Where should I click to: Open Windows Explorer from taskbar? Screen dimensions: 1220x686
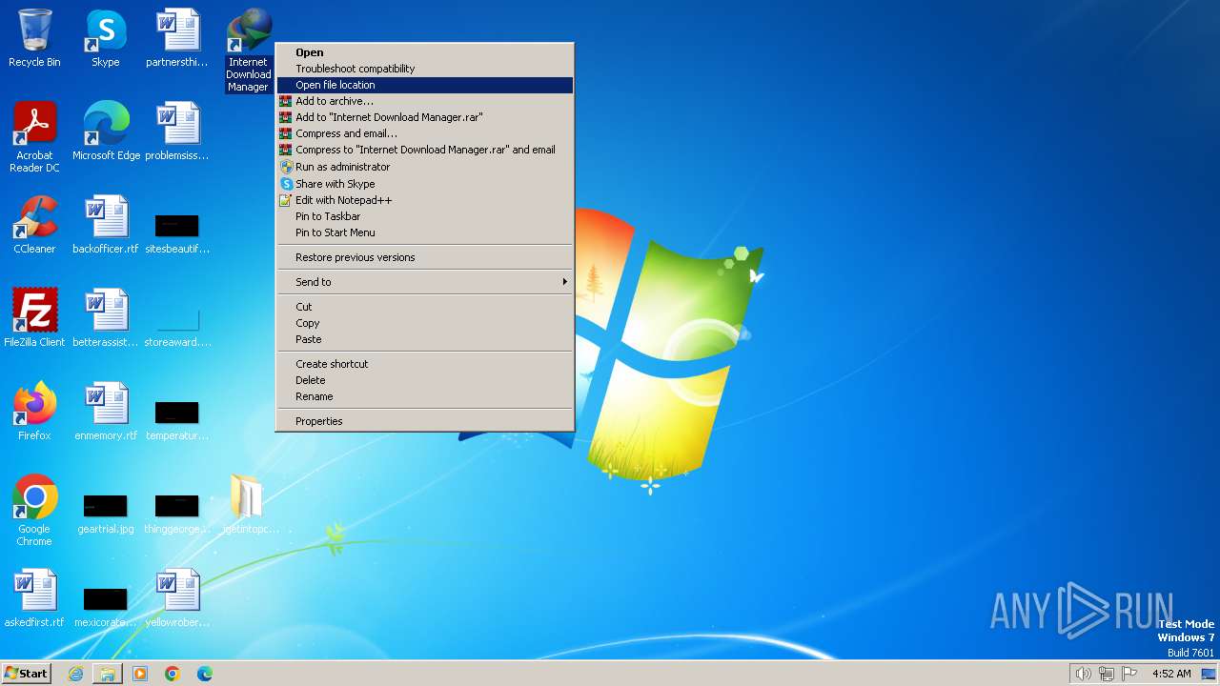click(108, 674)
